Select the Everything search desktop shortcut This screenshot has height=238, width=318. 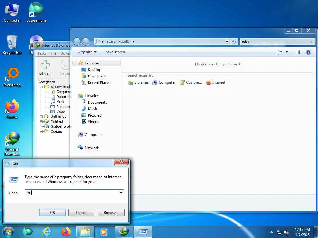12,77
